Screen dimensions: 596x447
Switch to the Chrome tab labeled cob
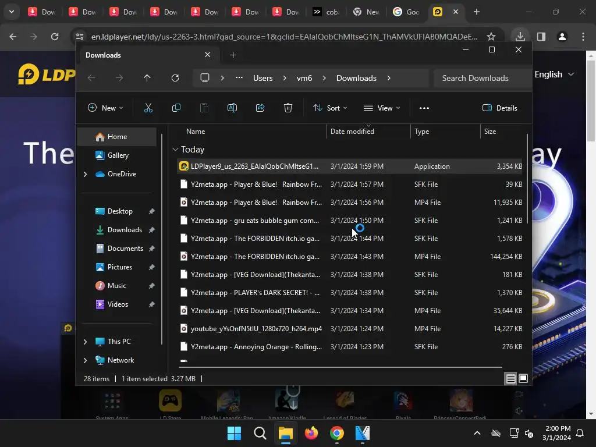tap(325, 12)
